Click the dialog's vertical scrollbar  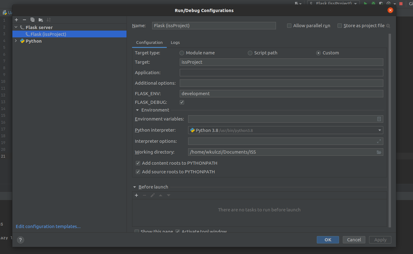pos(390,130)
